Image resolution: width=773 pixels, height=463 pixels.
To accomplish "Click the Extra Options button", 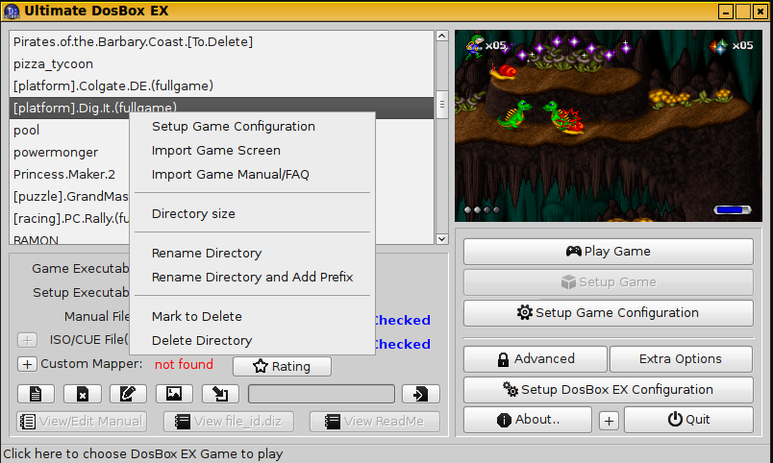I will [681, 359].
